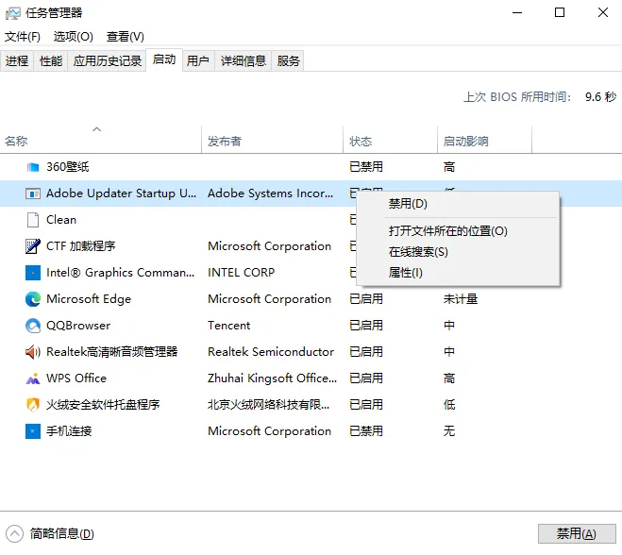Screen dimensions: 622x555
Task: Click 低 impact of 火绒安全软件托盘程序
Action: click(x=449, y=405)
